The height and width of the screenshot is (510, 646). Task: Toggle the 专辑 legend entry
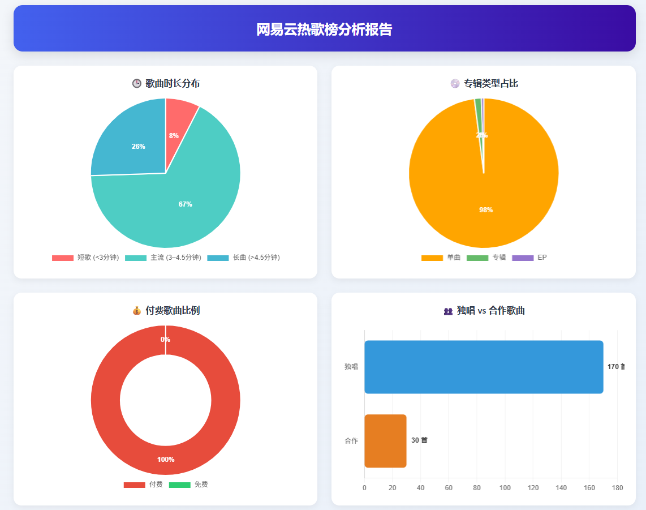click(486, 258)
